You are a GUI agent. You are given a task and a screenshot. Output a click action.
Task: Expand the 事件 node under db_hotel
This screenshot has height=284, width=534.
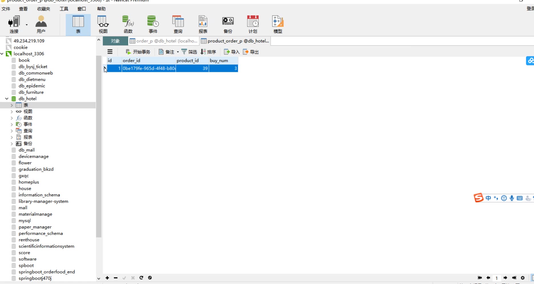pyautogui.click(x=12, y=124)
